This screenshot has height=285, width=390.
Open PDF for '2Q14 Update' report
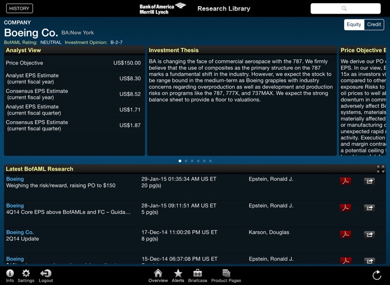pyautogui.click(x=345, y=234)
